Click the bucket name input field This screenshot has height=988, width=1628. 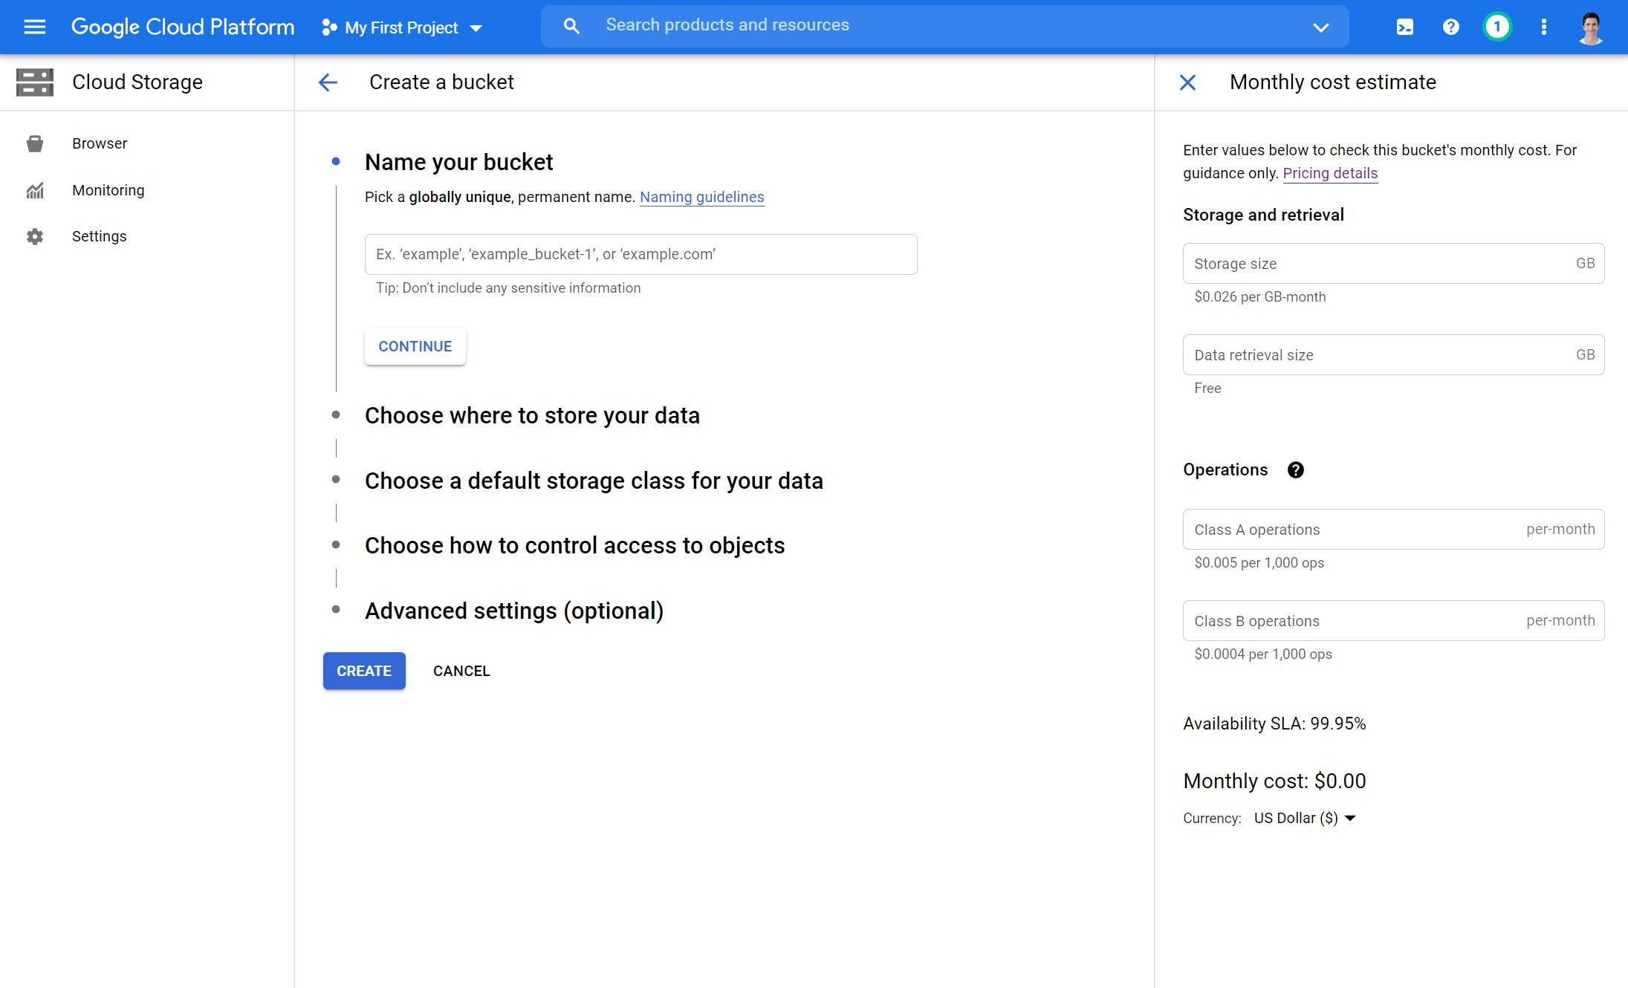pos(640,254)
